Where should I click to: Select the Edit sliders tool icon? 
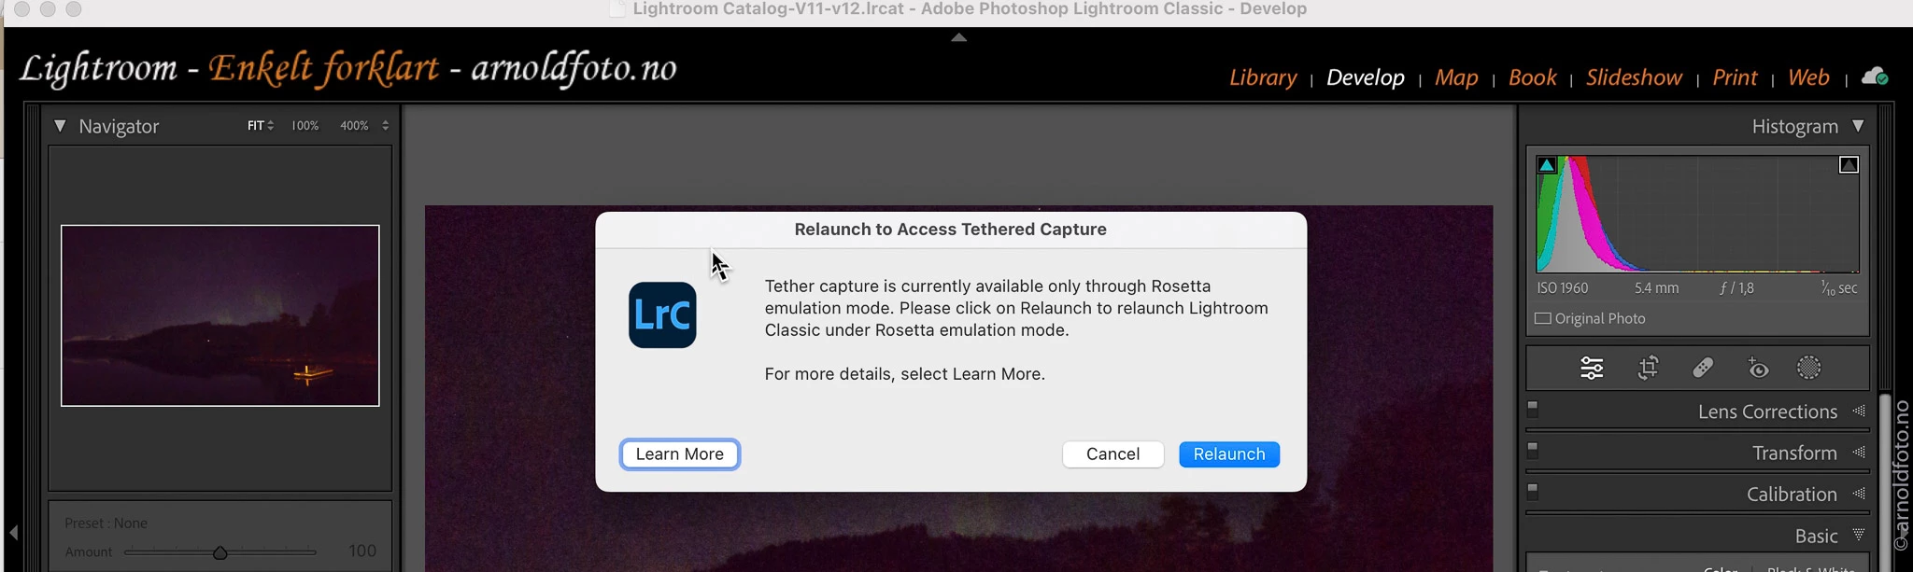point(1592,369)
